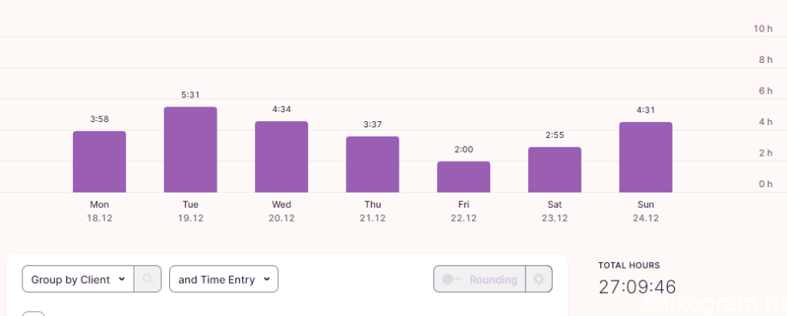Expand the and Time Entry dropdown
This screenshot has width=787, height=316.
[x=224, y=279]
